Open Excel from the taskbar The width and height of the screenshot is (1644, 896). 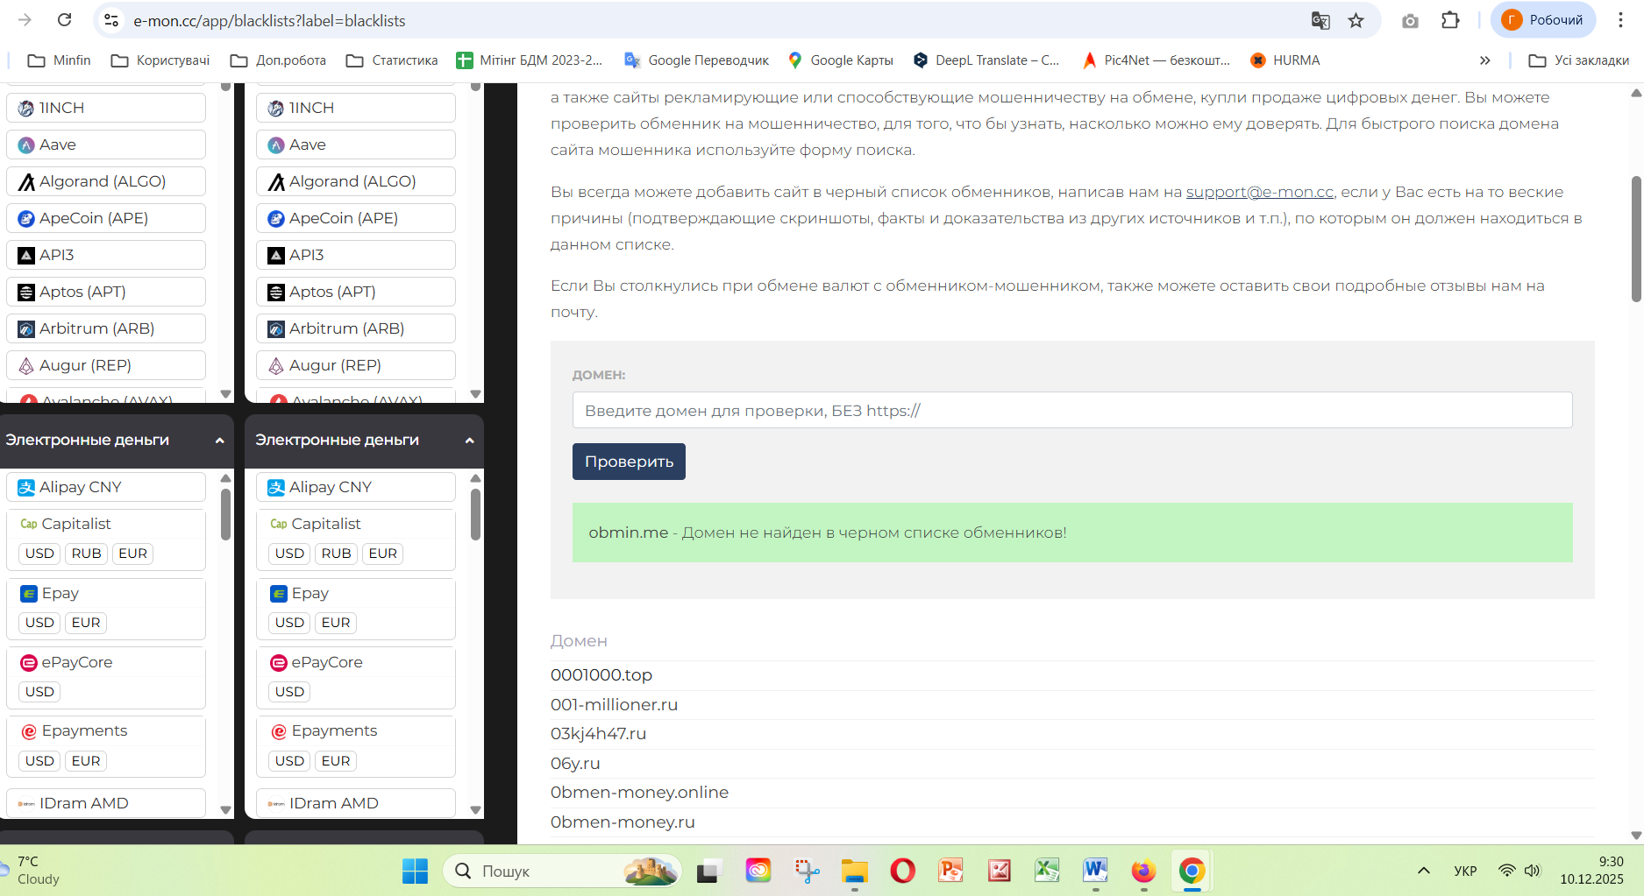(1047, 871)
